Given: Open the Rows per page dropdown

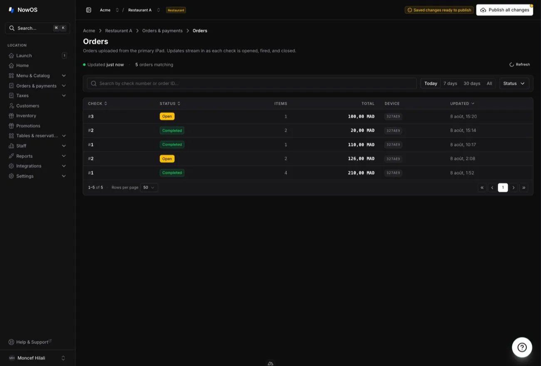Looking at the screenshot, I should point(149,188).
